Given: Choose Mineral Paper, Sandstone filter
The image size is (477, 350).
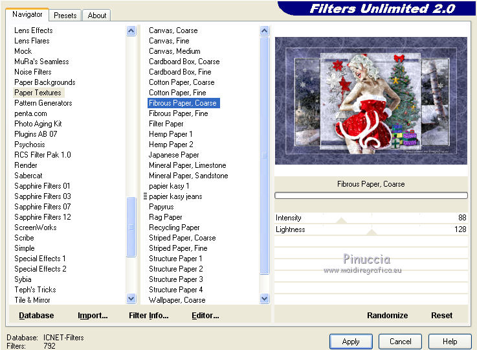Looking at the screenshot, I should 188,176.
